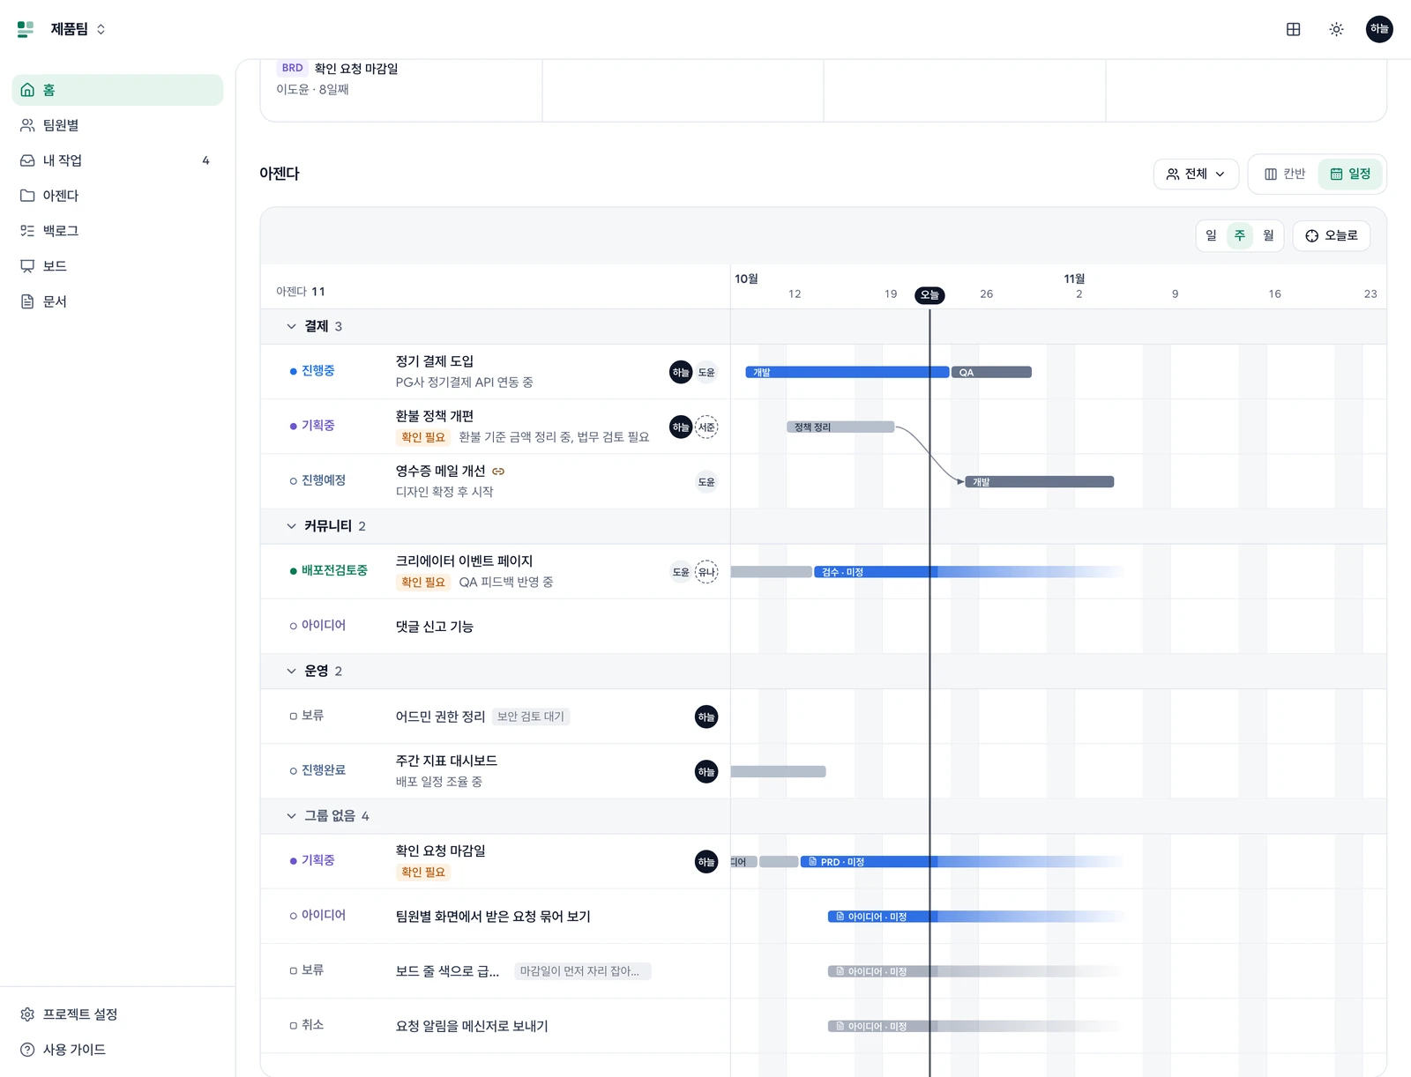Switch to 칸반 view
This screenshot has height=1077, width=1411.
coord(1285,174)
